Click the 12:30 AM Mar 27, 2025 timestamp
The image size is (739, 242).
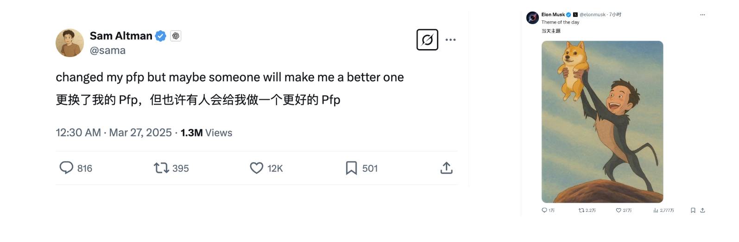114,133
